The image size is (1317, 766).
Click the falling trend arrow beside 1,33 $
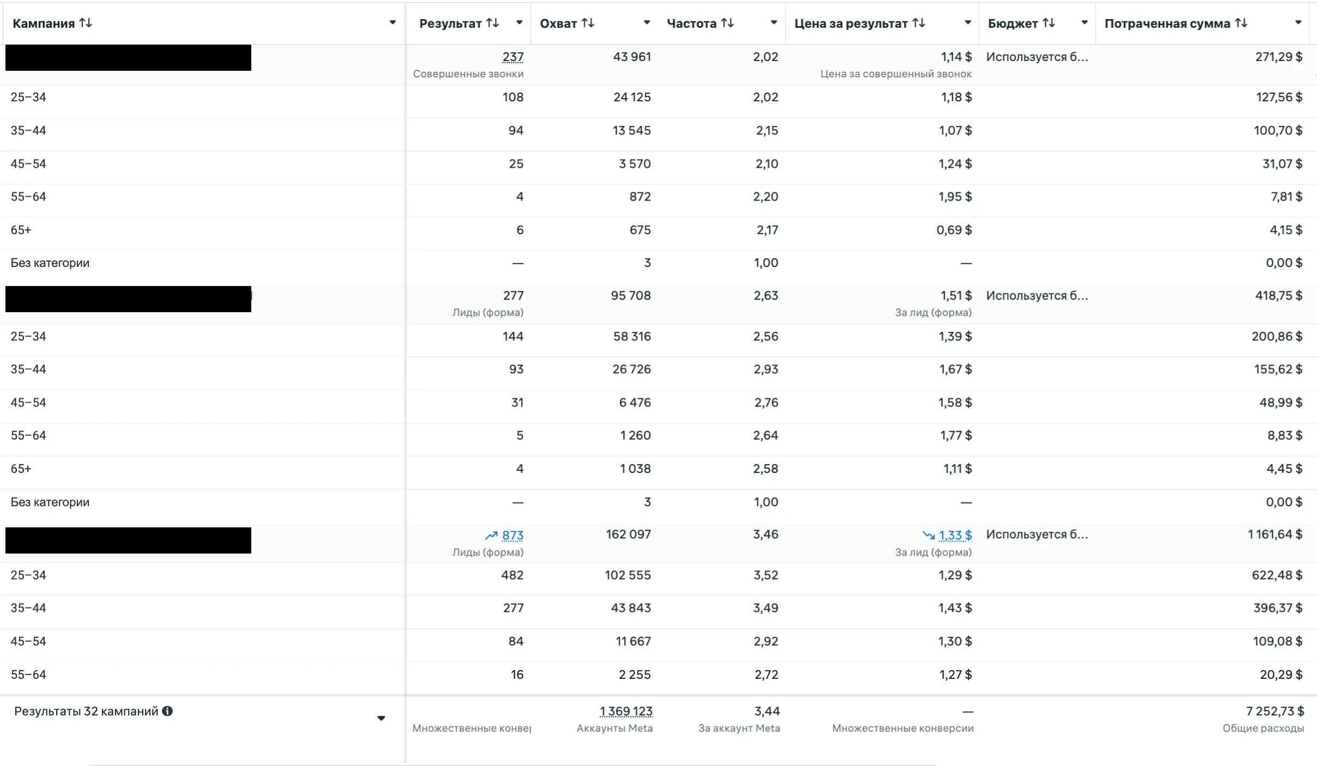(928, 536)
